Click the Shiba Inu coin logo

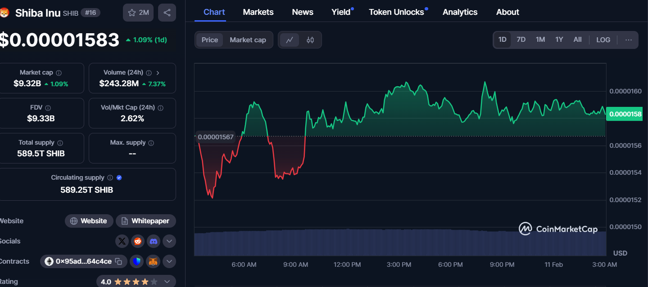[x=4, y=13]
